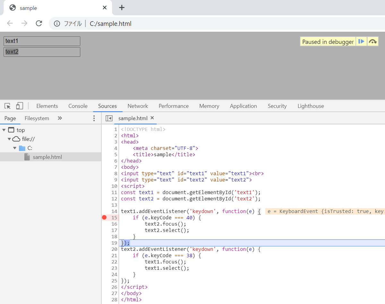This screenshot has height=304, width=385.
Task: Resume script execution from paused overlay
Action: click(x=362, y=41)
